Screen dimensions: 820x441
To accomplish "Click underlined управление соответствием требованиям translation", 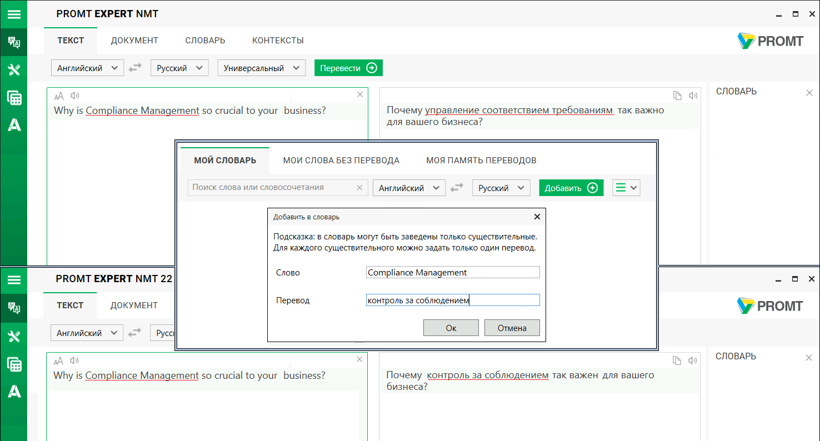I will [x=519, y=111].
